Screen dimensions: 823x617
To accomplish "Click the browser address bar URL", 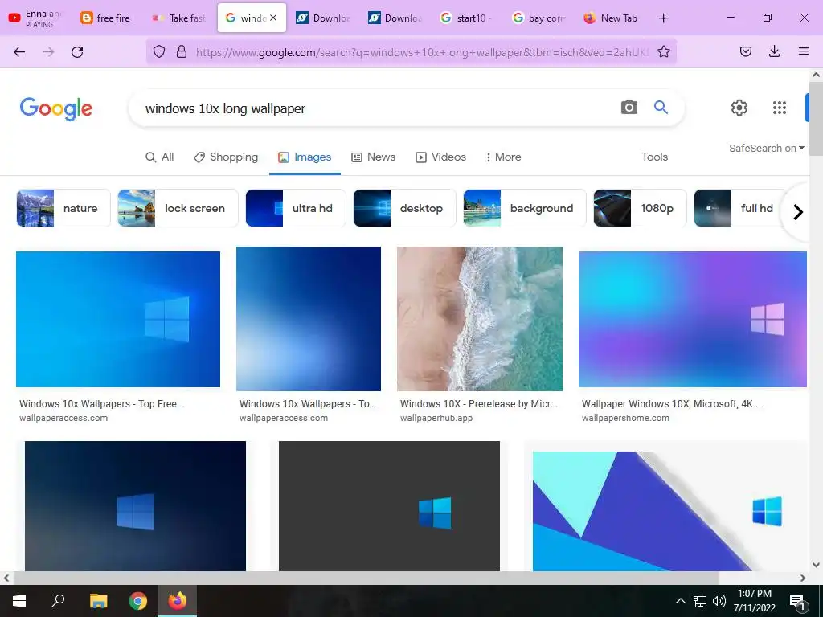I will pyautogui.click(x=423, y=52).
